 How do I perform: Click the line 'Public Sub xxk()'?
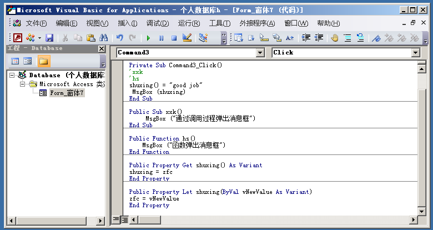(155, 112)
